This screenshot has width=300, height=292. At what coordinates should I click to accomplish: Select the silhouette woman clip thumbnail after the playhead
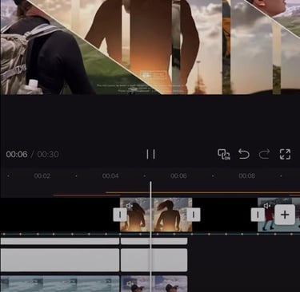[x=172, y=215]
